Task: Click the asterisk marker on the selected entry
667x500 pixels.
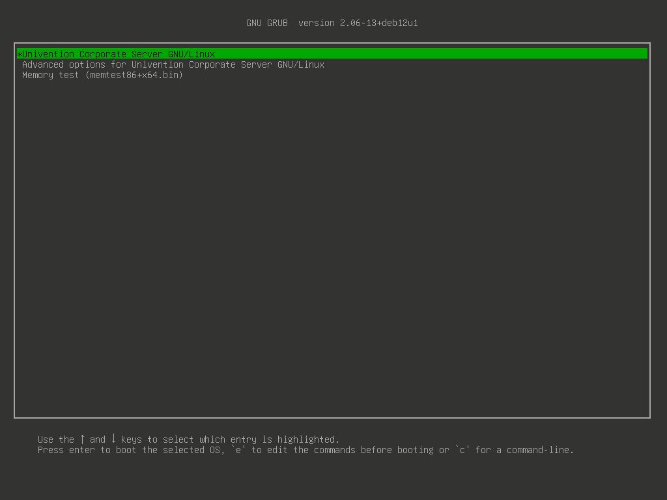Action: [20, 54]
